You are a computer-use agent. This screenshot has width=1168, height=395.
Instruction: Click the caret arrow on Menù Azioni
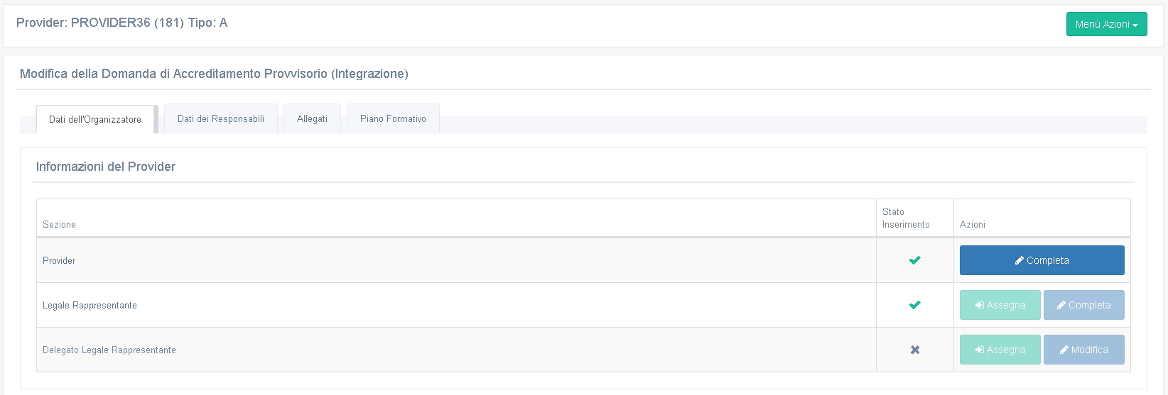(x=1135, y=26)
